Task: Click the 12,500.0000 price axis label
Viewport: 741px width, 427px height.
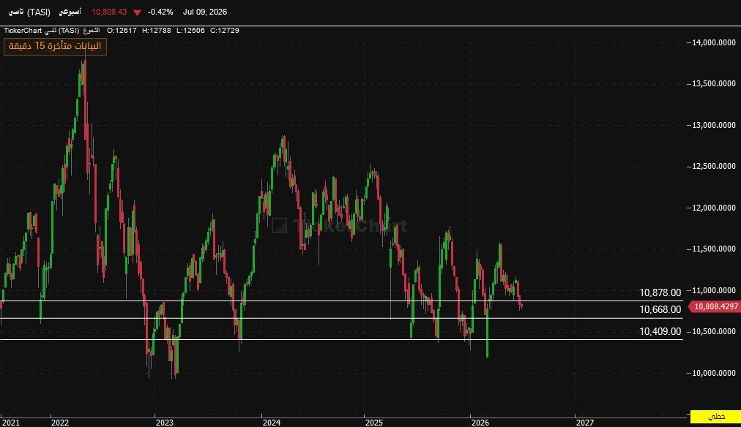Action: tap(714, 166)
